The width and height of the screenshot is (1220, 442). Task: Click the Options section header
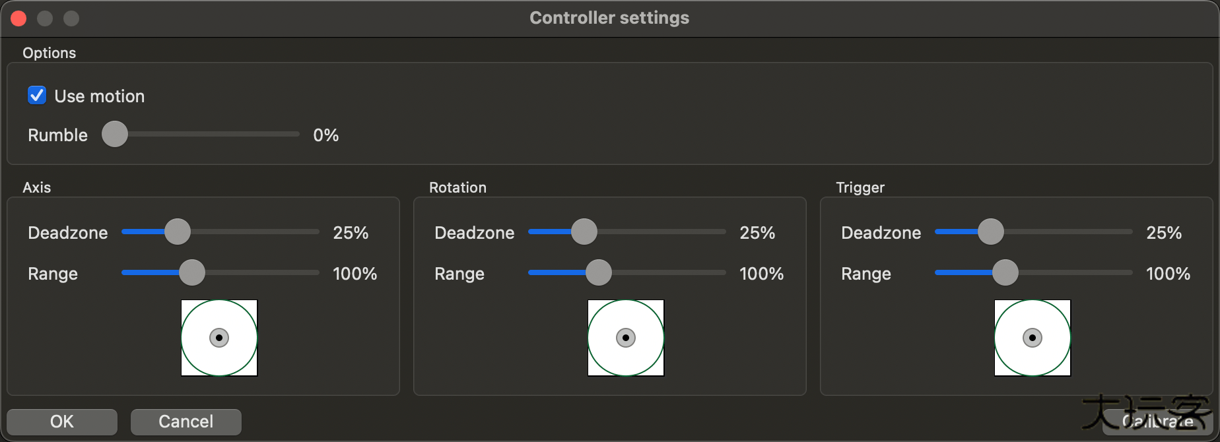(x=49, y=53)
